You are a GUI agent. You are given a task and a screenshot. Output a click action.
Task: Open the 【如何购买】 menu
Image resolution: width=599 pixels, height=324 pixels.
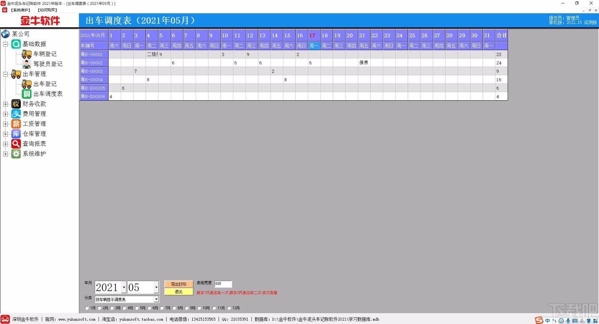48,10
